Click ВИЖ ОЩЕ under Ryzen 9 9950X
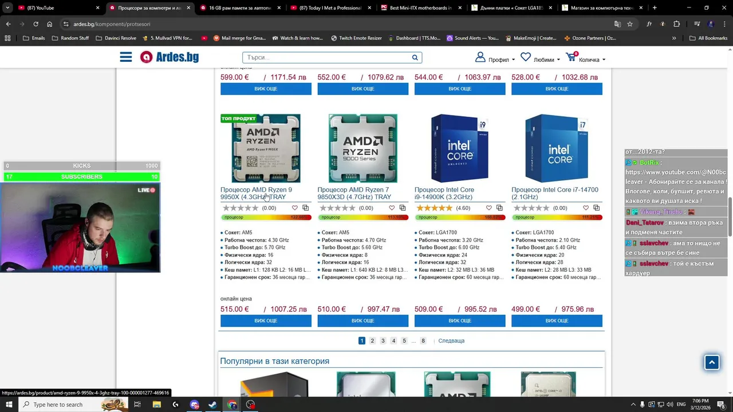Viewport: 733px width, 412px height. pyautogui.click(x=266, y=321)
